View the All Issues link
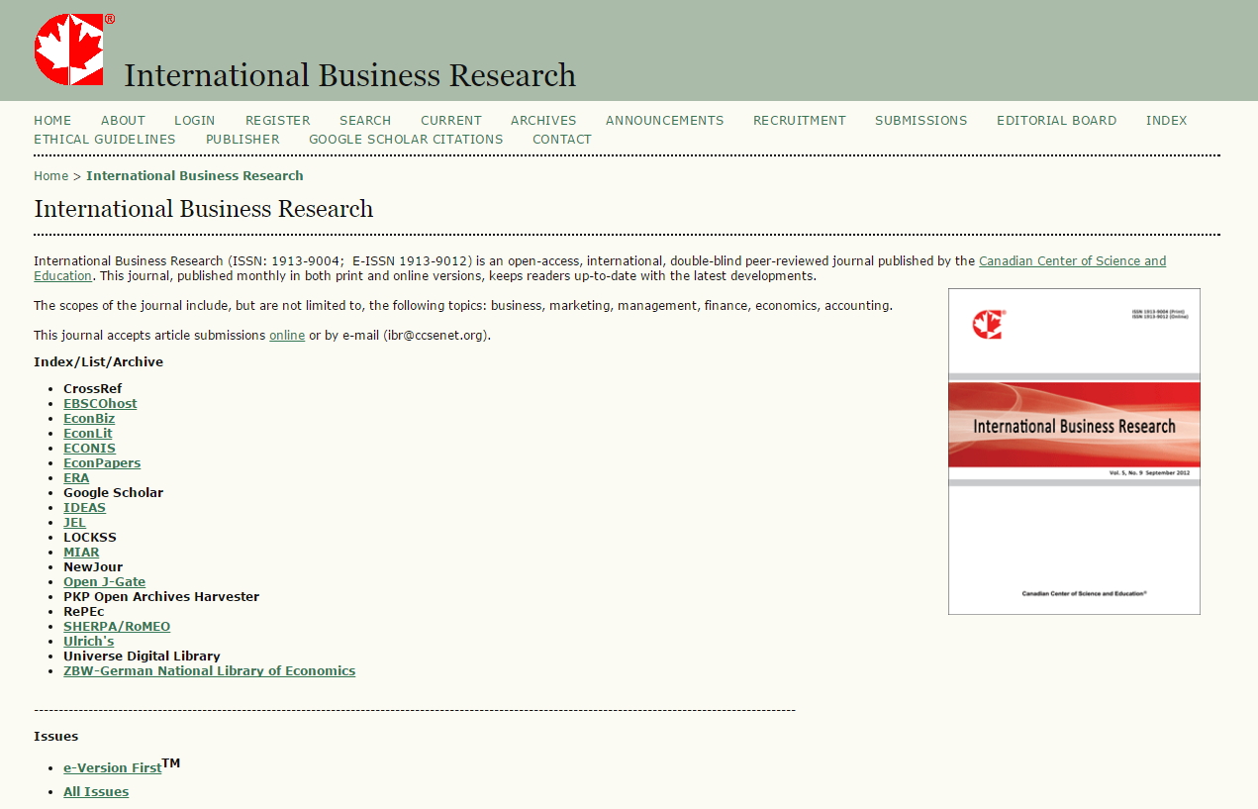The height and width of the screenshot is (809, 1258). pos(96,792)
